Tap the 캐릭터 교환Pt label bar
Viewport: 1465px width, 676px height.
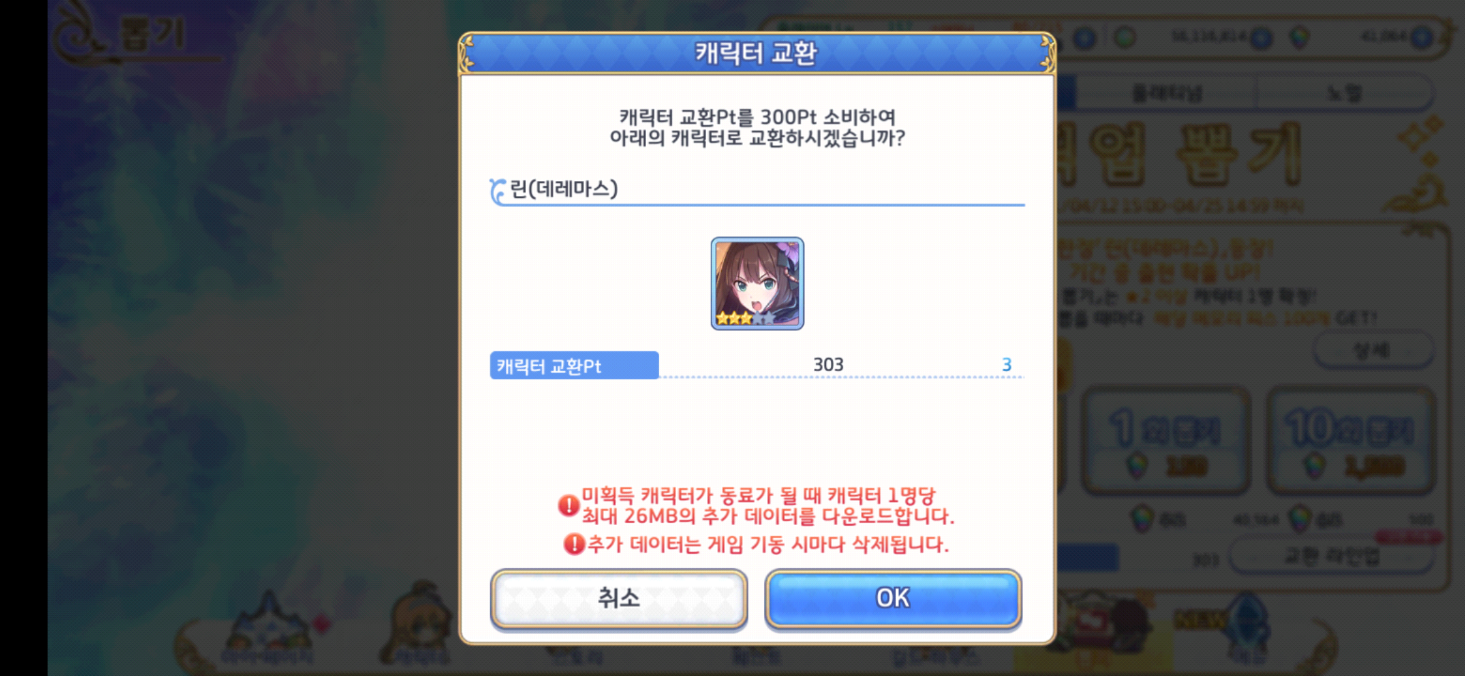click(x=574, y=366)
